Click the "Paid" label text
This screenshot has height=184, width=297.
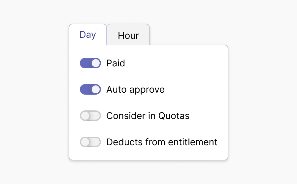pos(115,63)
